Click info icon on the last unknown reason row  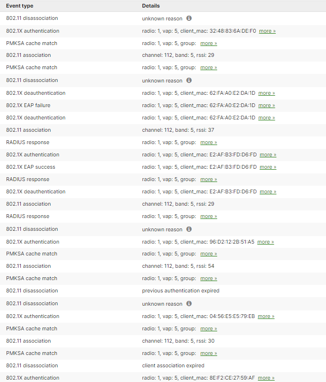click(189, 304)
